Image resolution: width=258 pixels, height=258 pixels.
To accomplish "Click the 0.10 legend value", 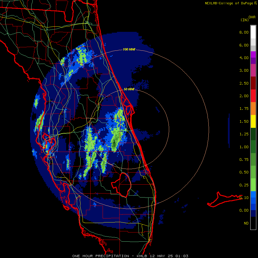I will pyautogui.click(x=244, y=198).
